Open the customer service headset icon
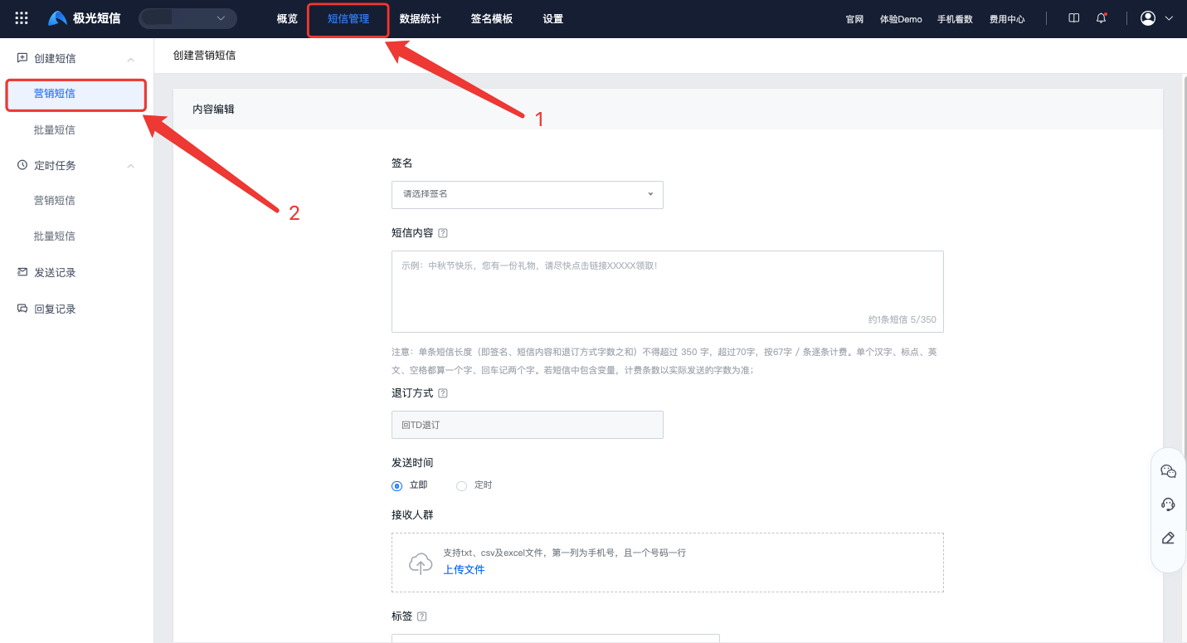Screen dimensions: 1187x643 pyautogui.click(x=1168, y=504)
